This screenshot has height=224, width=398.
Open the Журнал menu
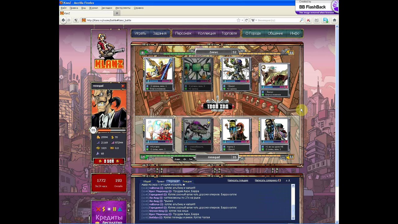tap(93, 8)
